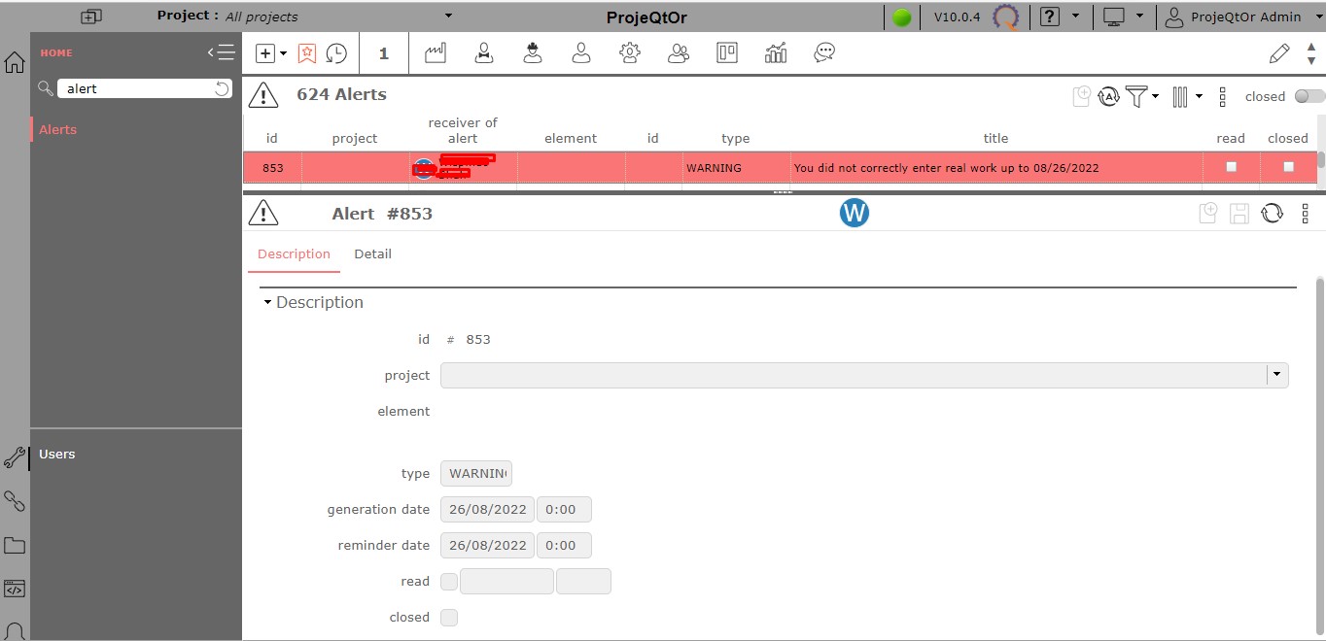This screenshot has height=641, width=1326.
Task: Check the read checkbox in alert row 853
Action: point(1231,167)
